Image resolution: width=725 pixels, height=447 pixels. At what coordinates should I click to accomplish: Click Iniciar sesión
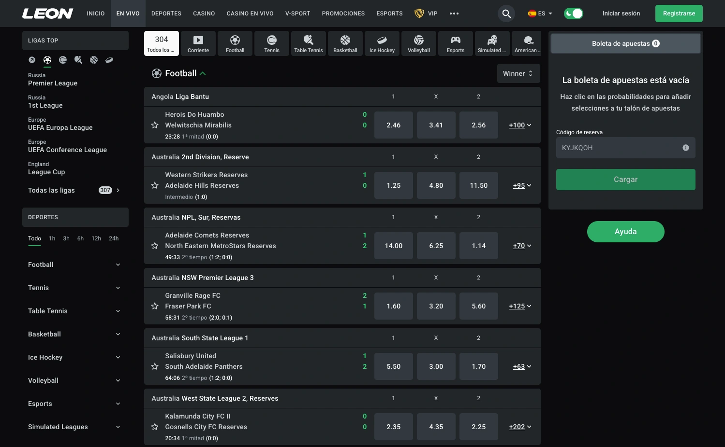(x=621, y=14)
